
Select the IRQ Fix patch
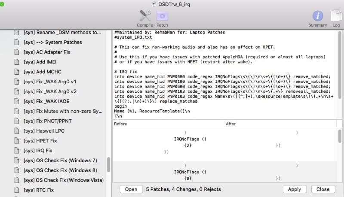(38, 151)
